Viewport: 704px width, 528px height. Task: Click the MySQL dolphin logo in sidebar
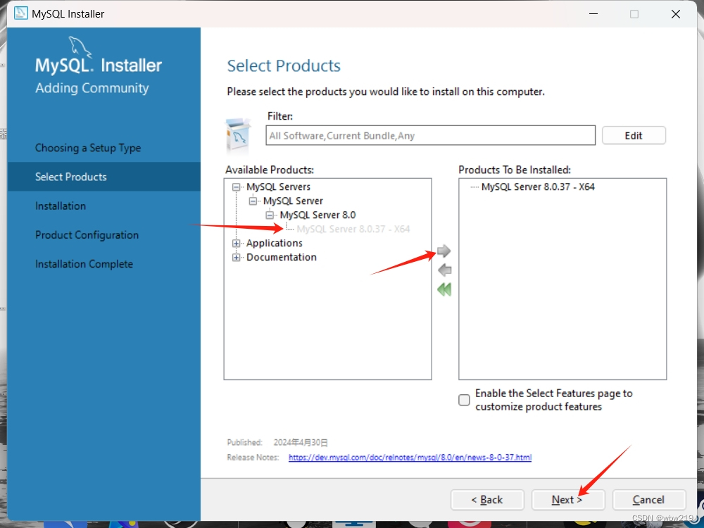coord(80,46)
